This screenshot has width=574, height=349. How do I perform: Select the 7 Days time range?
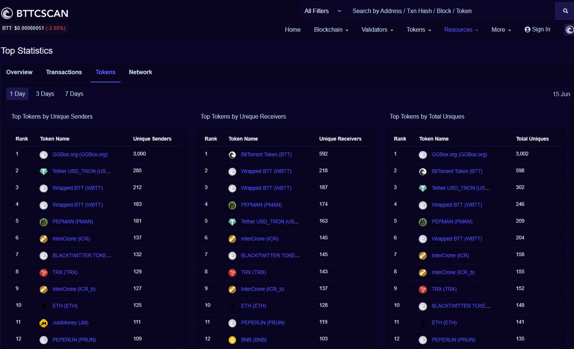tap(74, 94)
